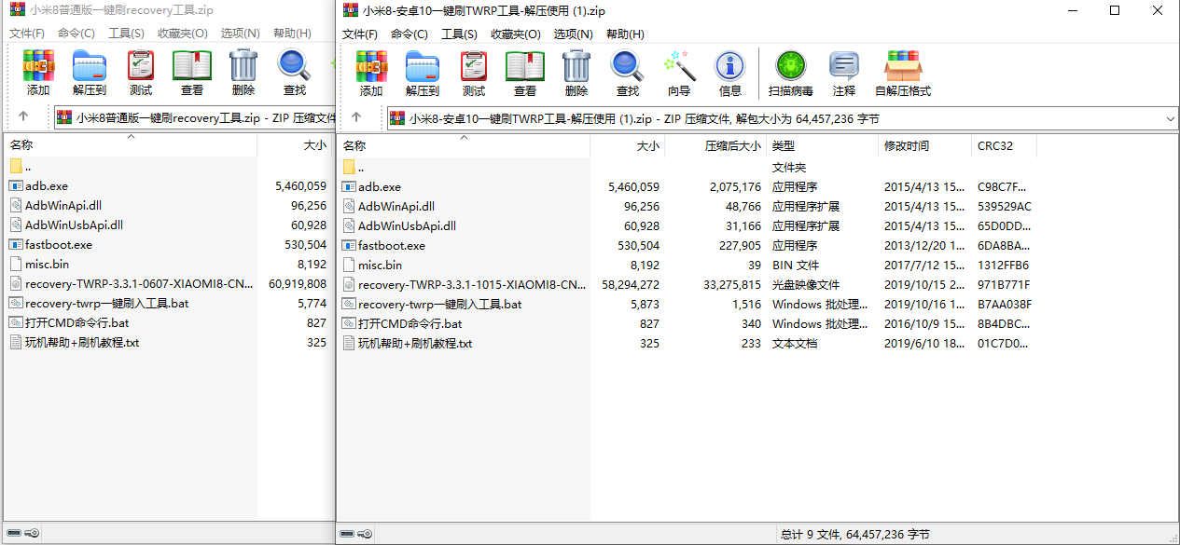Viewport: 1180px width, 545px height.
Task: Open Tools (工具) menu in back-left window
Action: coord(126,34)
